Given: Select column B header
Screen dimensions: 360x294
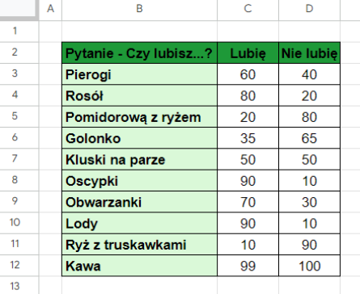Looking at the screenshot, I should 139,10.
